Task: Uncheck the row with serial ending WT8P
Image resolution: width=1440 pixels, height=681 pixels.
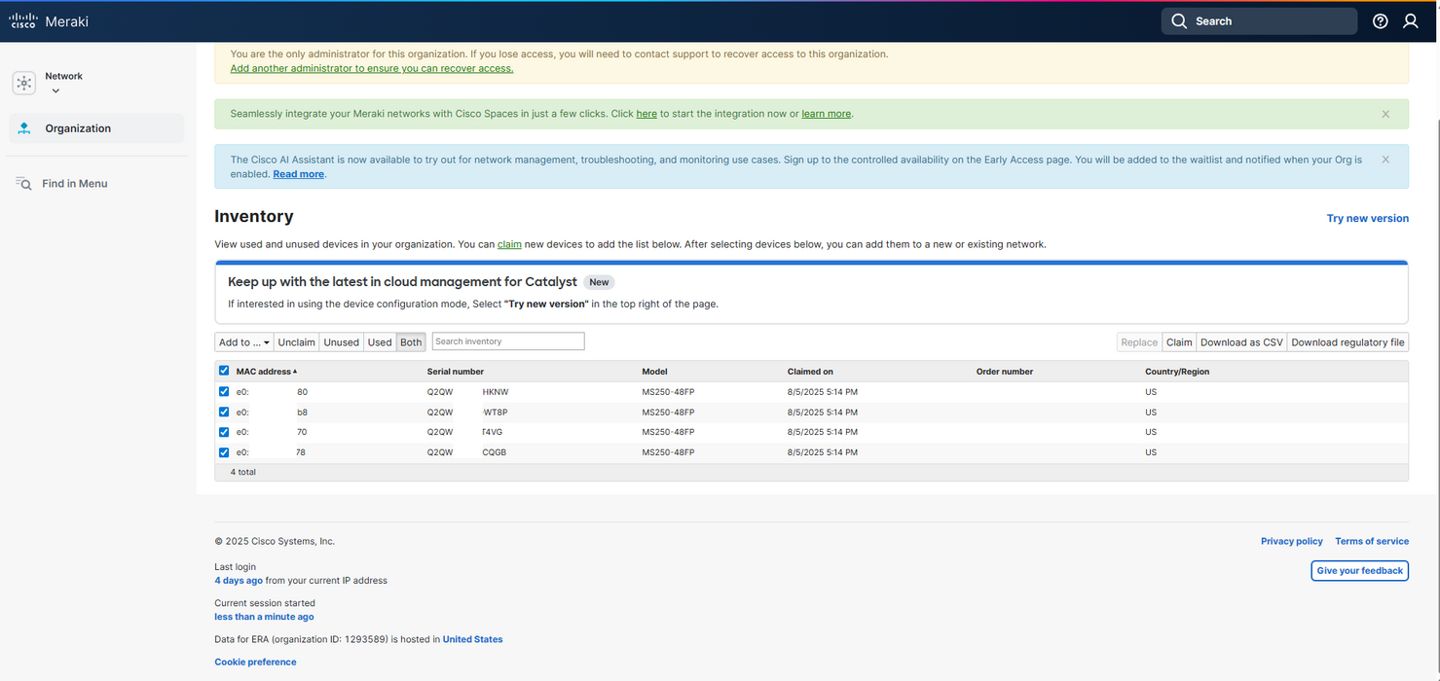Action: pos(224,412)
